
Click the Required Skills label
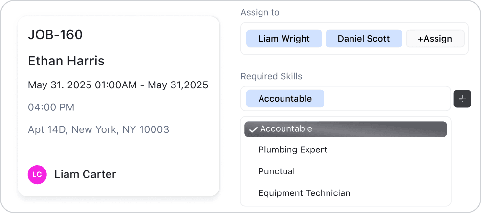tap(271, 76)
